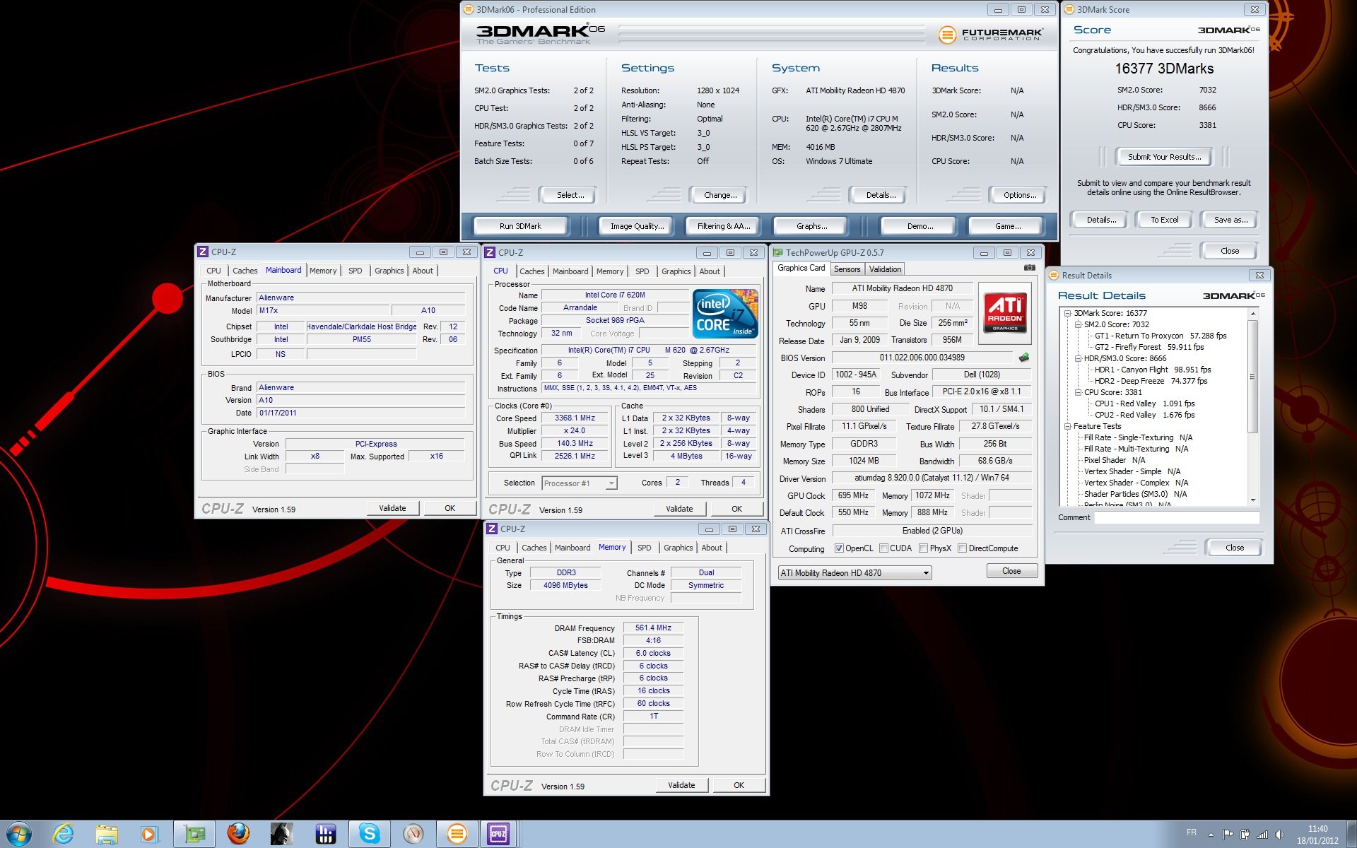Click the Intel Core i7 logo in CPU-Z

pos(725,313)
